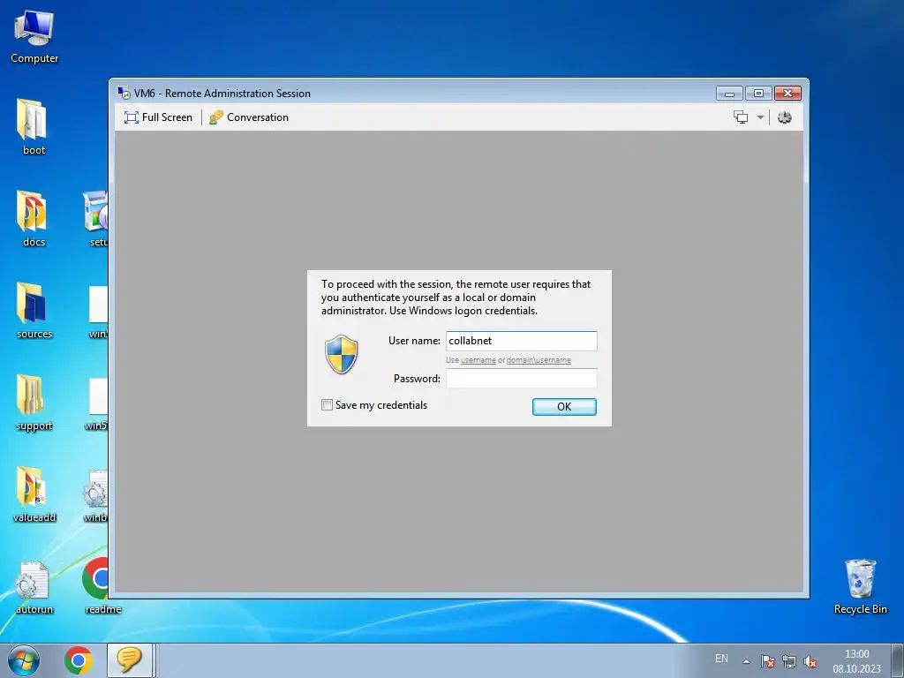904x678 pixels.
Task: Open the session settings gear icon
Action: 785,117
